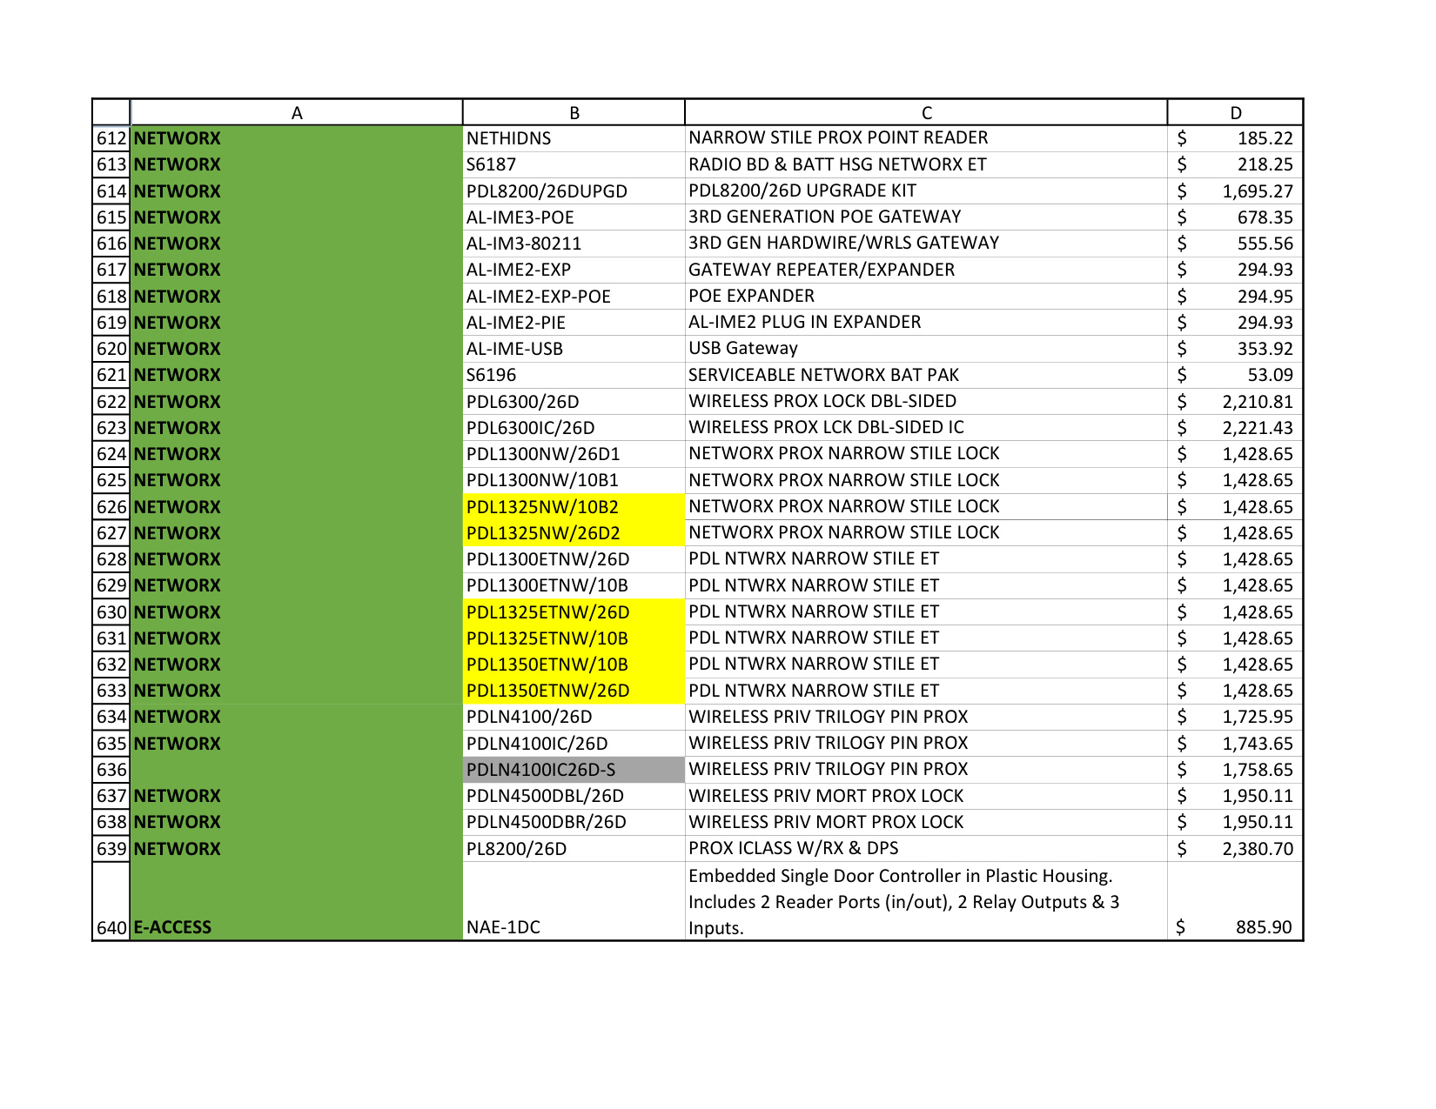Click cell PDL1300ETNW/26D
The height and width of the screenshot is (1109, 1436).
coord(574,559)
